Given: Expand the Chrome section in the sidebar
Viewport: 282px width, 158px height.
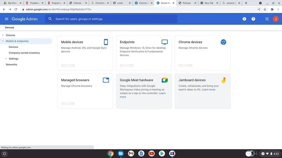Looking at the screenshot, I should pyautogui.click(x=3, y=35).
